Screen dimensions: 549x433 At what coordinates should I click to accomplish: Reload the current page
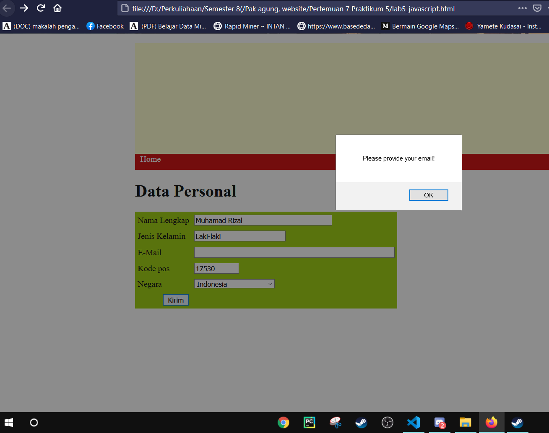[x=40, y=8]
